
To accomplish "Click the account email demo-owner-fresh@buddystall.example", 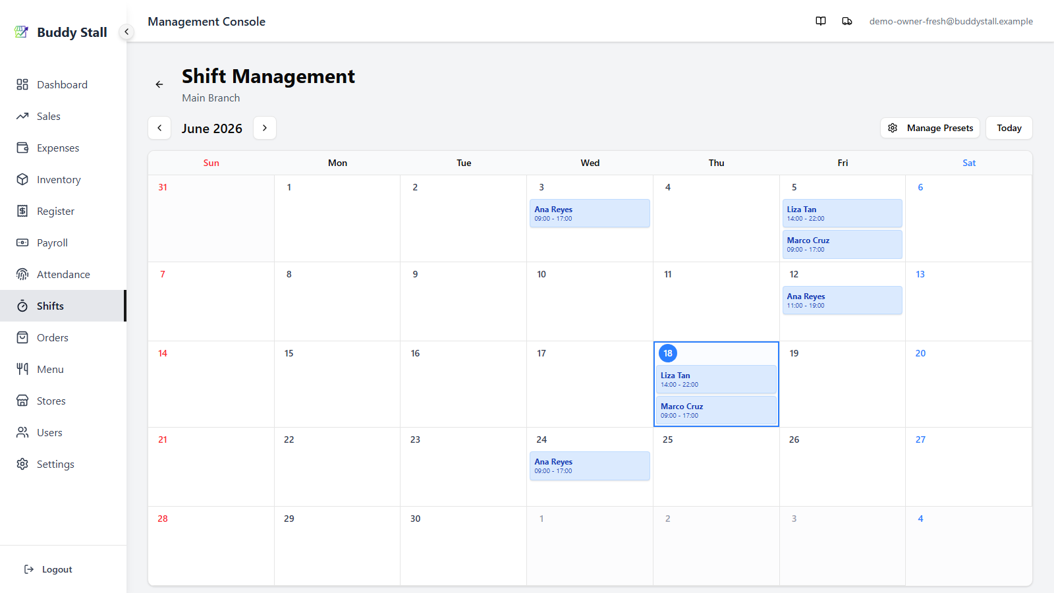I will point(951,21).
